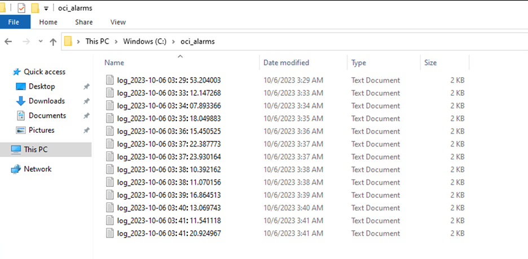Open the File ribbon tab

click(x=14, y=22)
